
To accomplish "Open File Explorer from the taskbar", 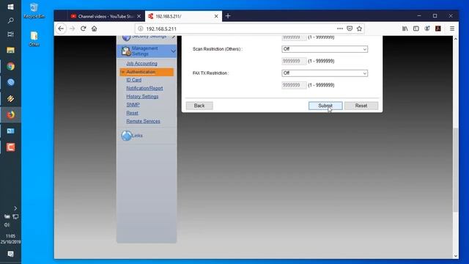I will tap(10, 51).
